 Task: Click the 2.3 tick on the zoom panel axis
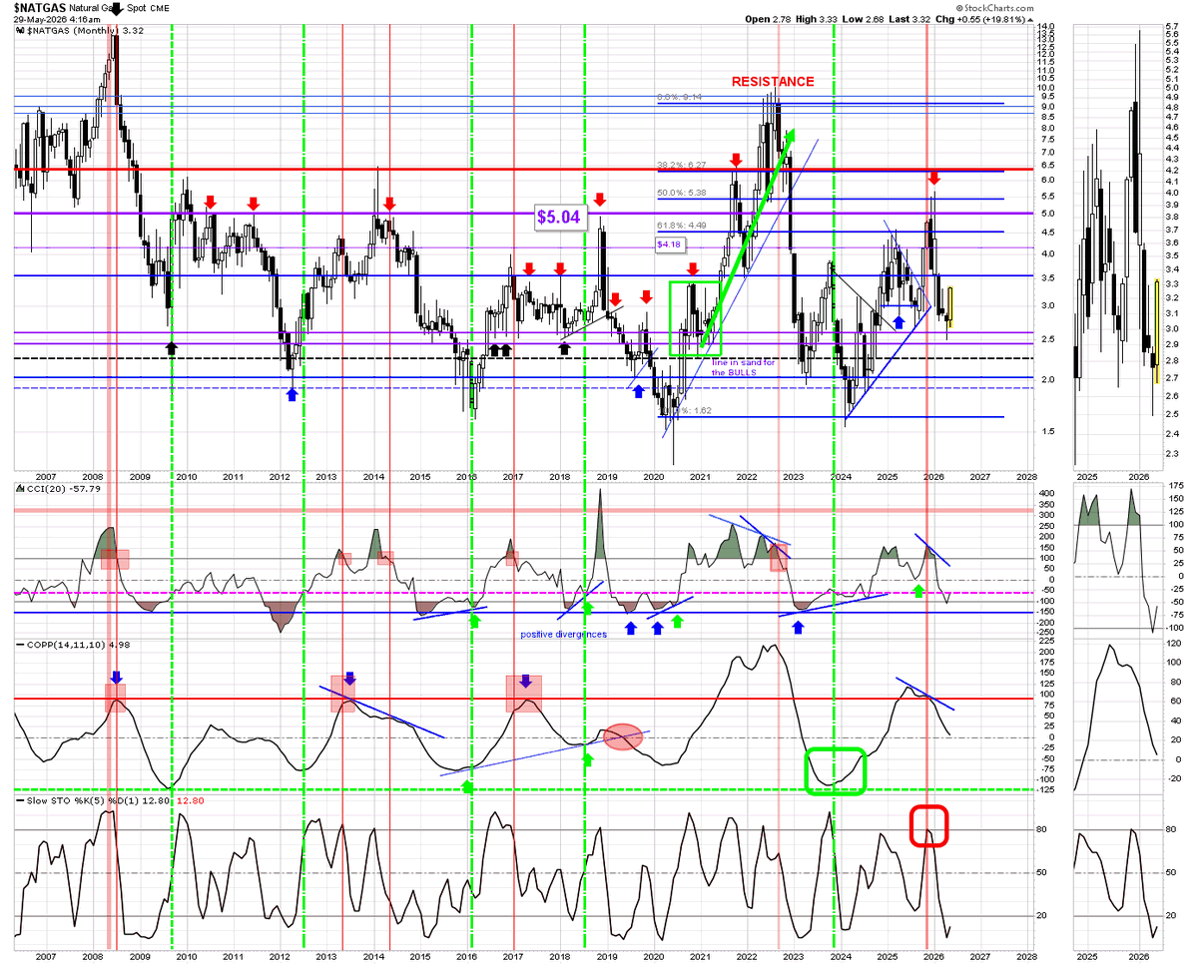[1172, 454]
